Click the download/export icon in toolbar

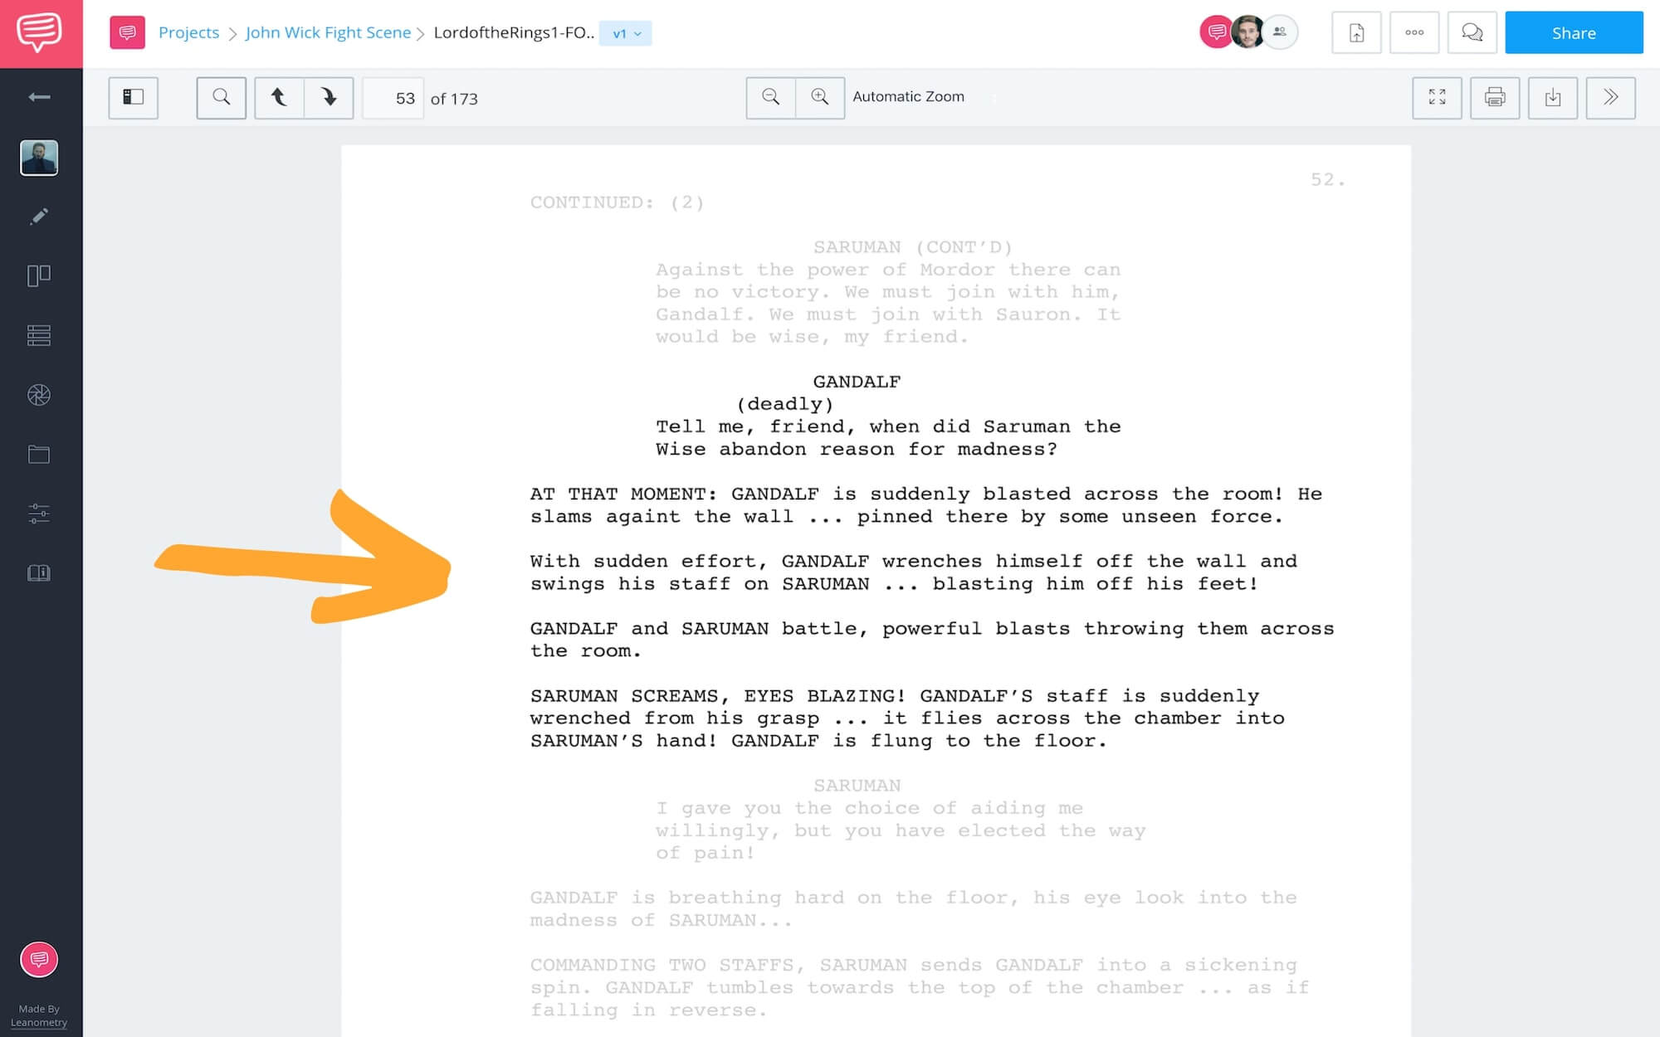point(1554,97)
